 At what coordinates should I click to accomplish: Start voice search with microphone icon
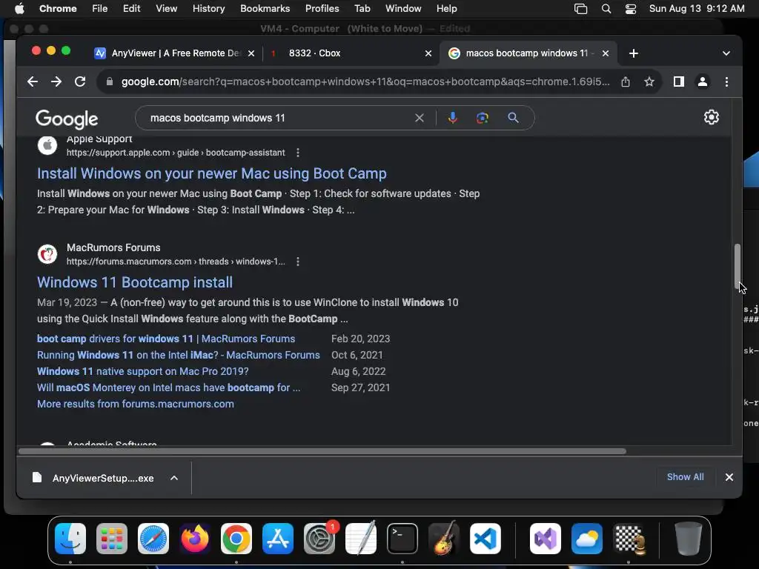[x=452, y=118]
